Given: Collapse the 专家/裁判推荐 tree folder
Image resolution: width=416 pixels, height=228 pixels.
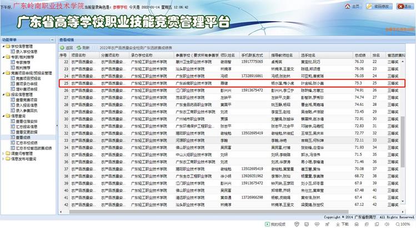Looking at the screenshot, I should pos(3,56).
